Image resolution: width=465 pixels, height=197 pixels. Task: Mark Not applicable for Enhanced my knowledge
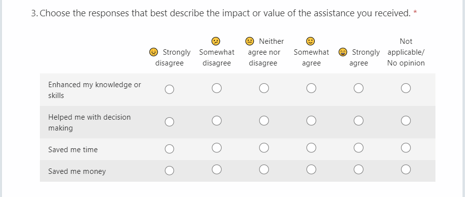(x=406, y=89)
